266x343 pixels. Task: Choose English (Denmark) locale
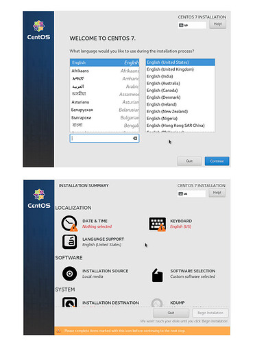click(x=180, y=97)
